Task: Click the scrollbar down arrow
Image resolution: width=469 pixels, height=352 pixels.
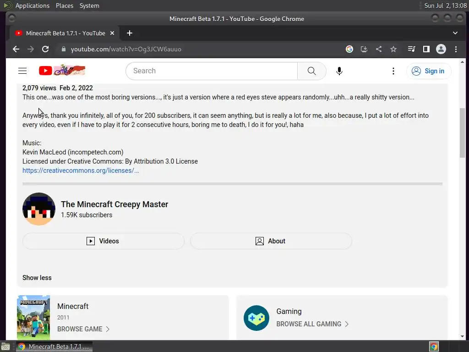Action: [x=463, y=336]
